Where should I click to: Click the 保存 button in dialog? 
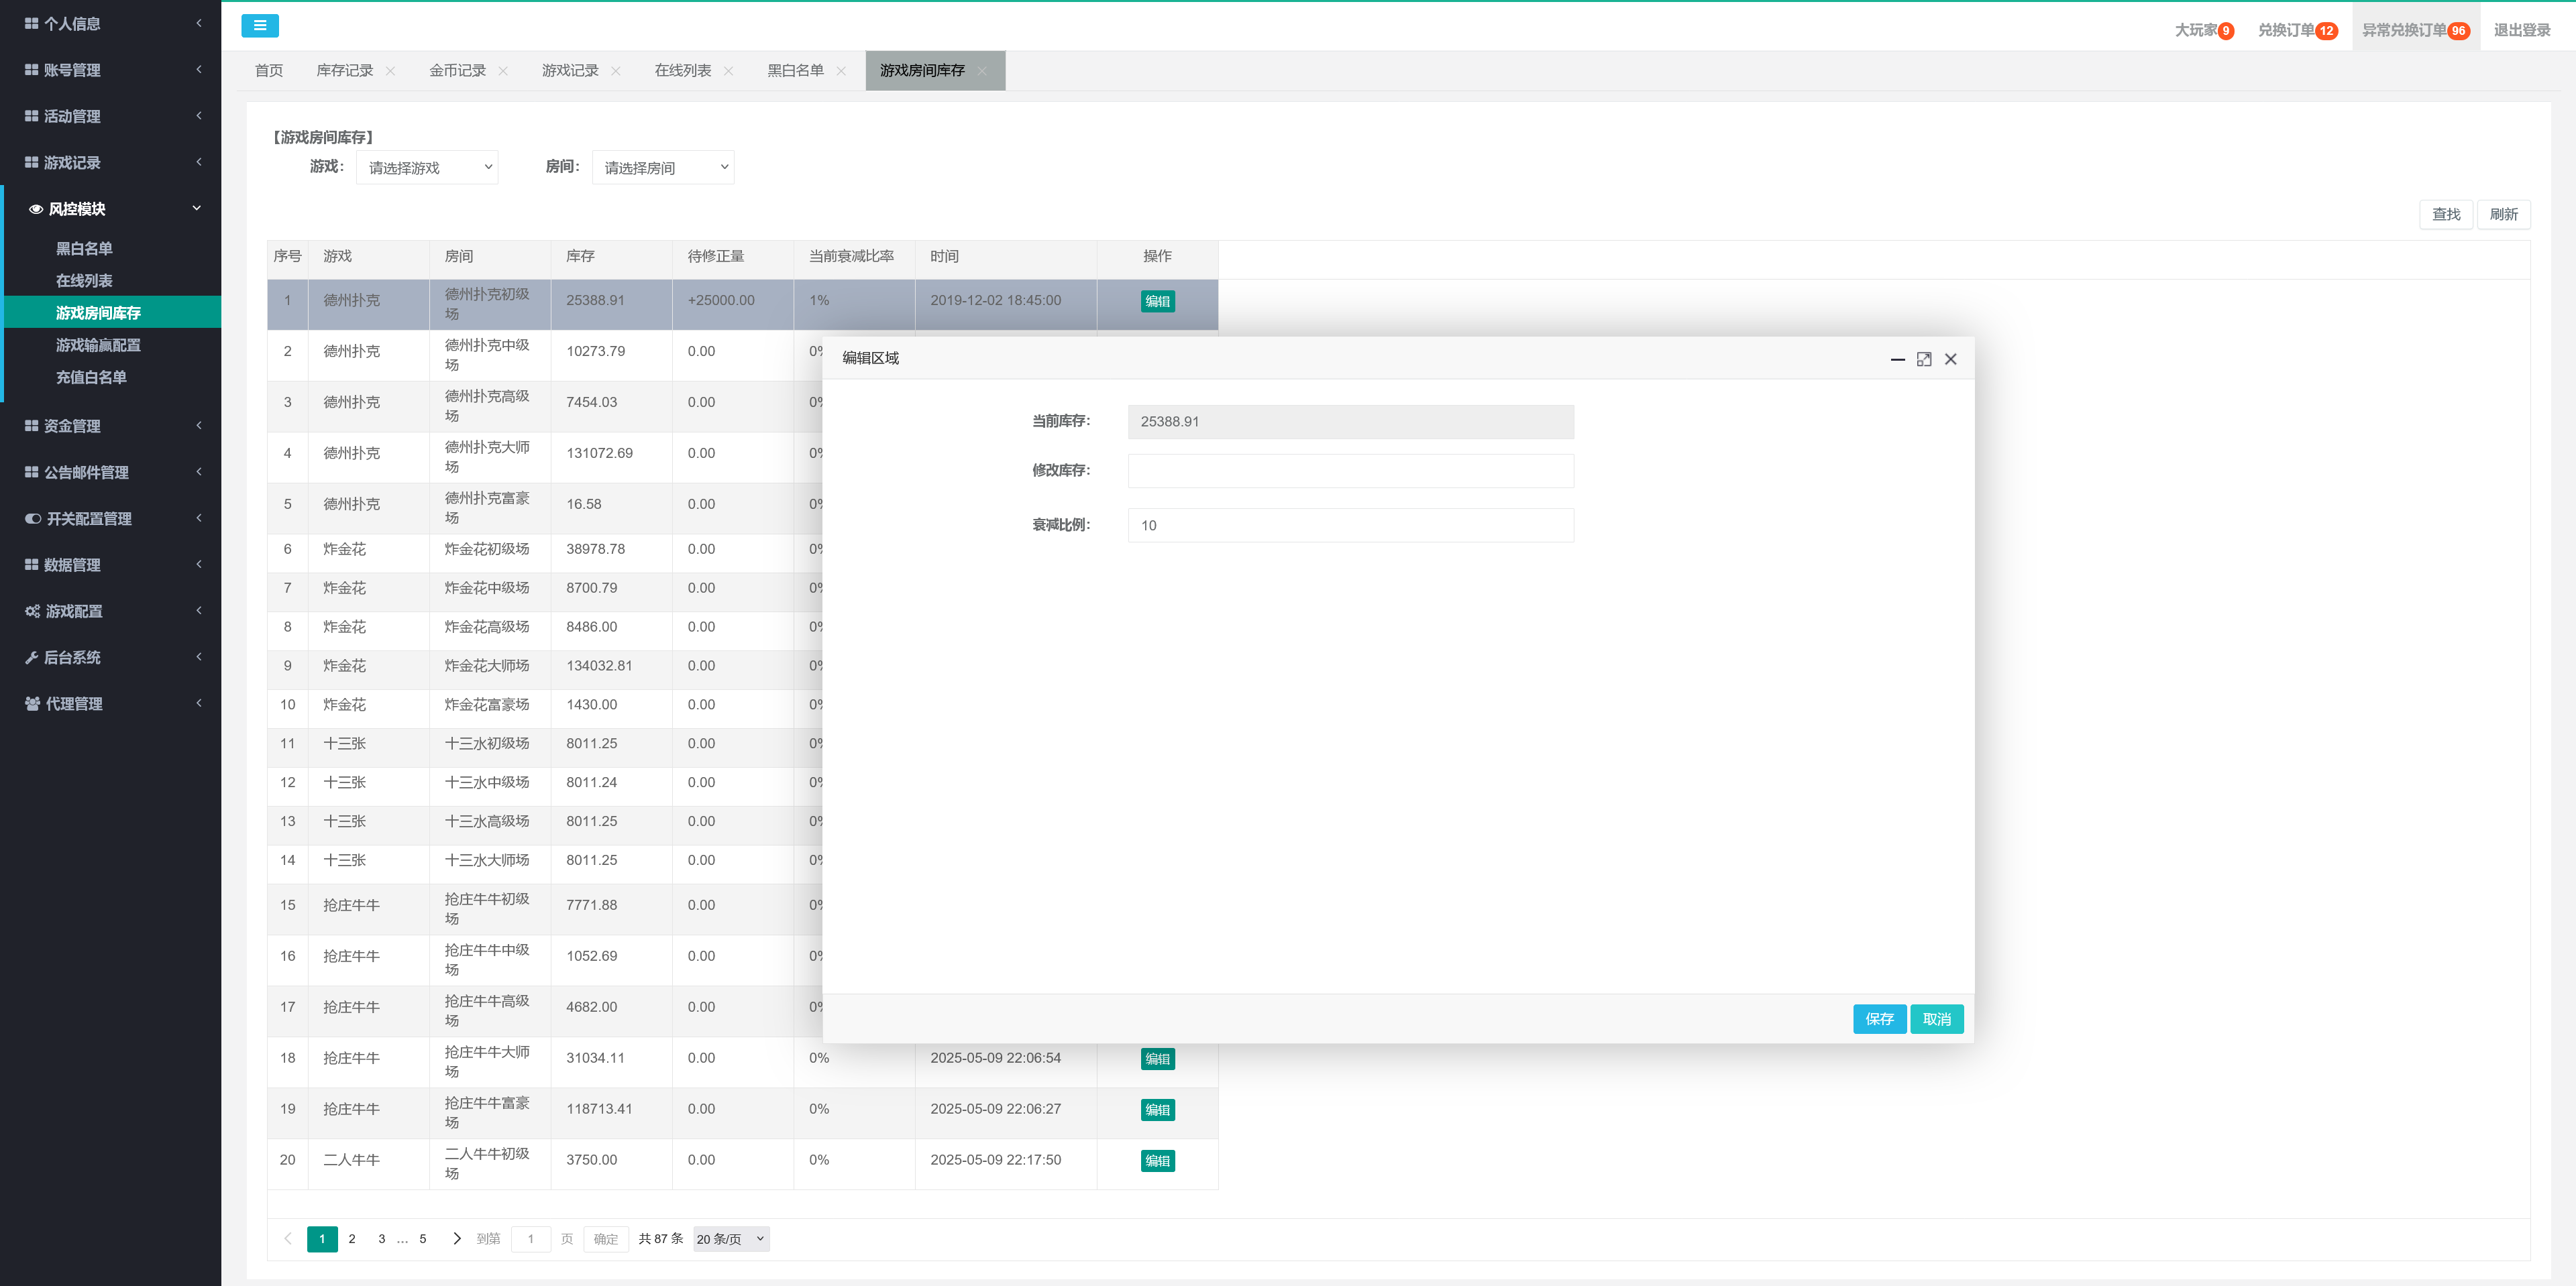1878,1019
